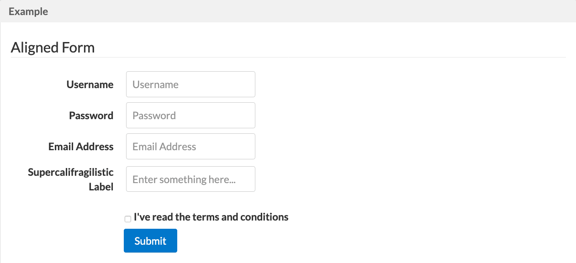Click into the Email Address field
Viewport: 576px width, 263px height.
190,146
